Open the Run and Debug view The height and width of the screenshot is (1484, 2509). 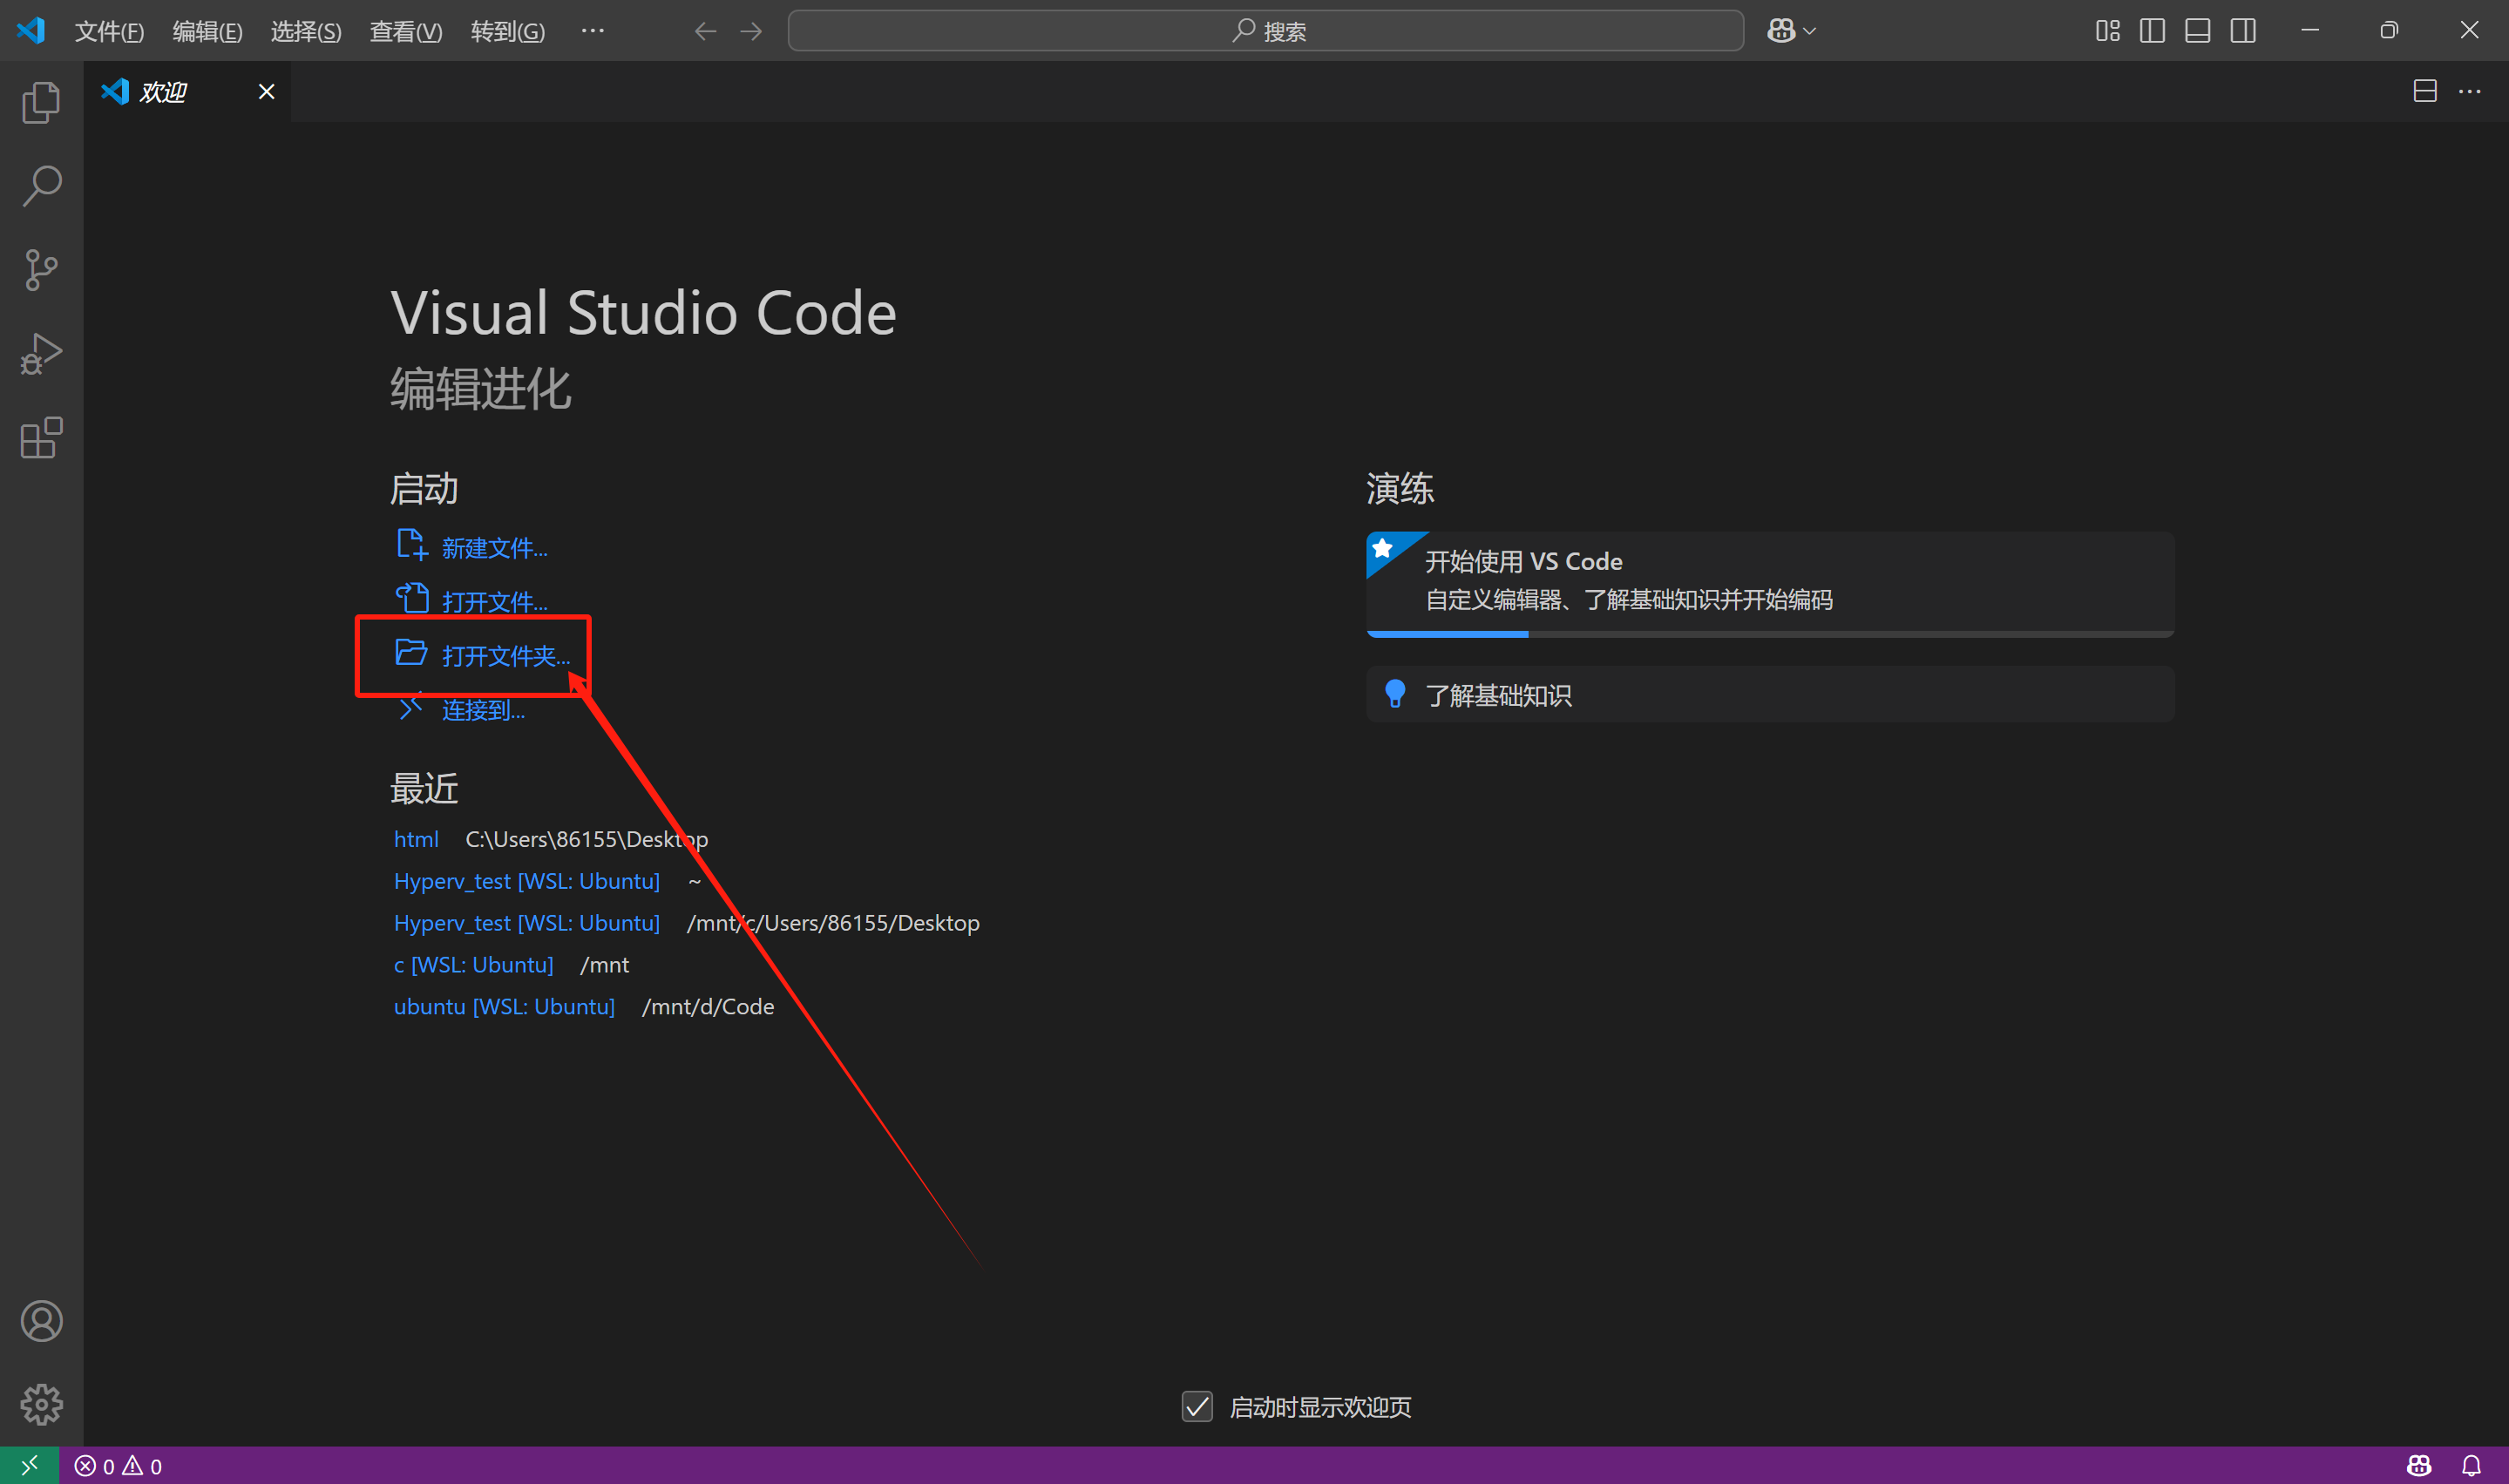(x=41, y=354)
